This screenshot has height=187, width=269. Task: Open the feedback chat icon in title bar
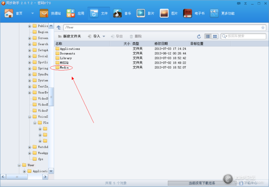tap(238, 3)
